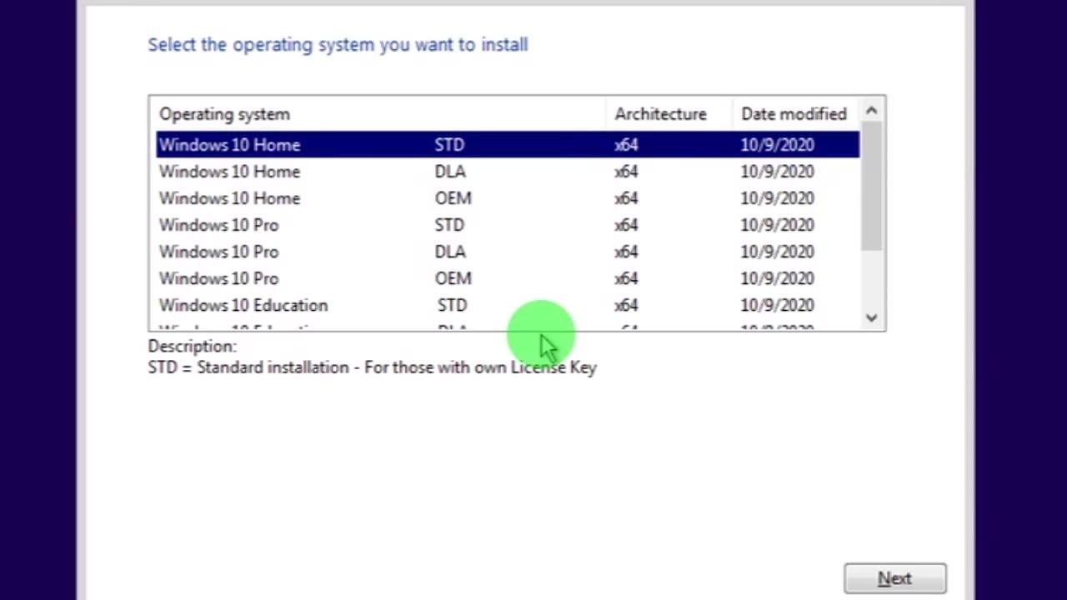The image size is (1067, 600).
Task: Click the list scrollbar thumb
Action: coord(872,186)
